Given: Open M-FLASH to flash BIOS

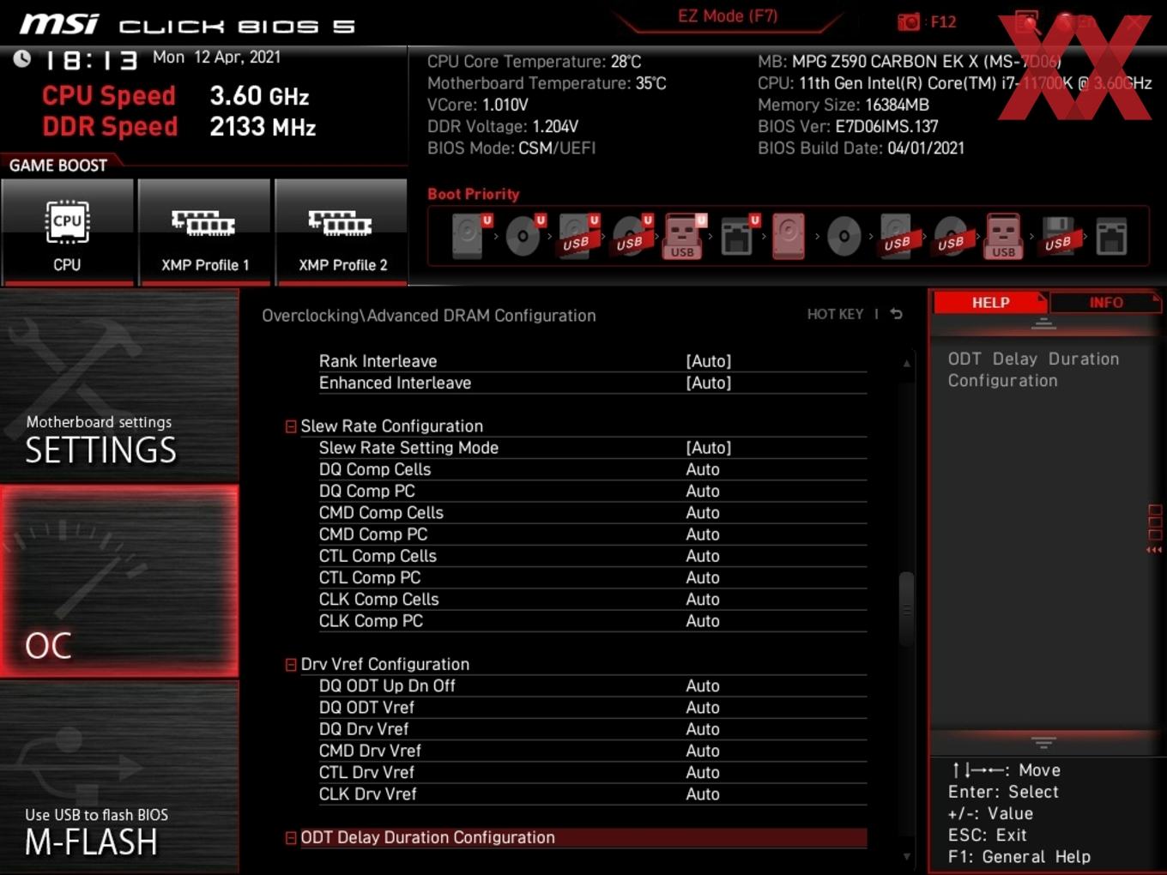Looking at the screenshot, I should (119, 777).
